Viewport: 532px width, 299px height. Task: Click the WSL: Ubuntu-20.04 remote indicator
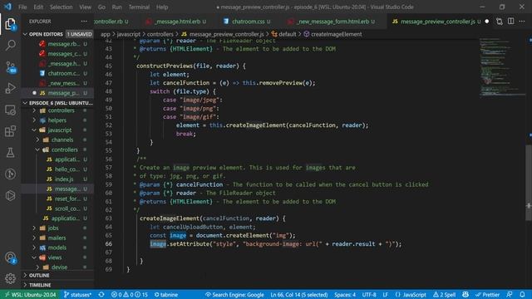click(x=31, y=295)
